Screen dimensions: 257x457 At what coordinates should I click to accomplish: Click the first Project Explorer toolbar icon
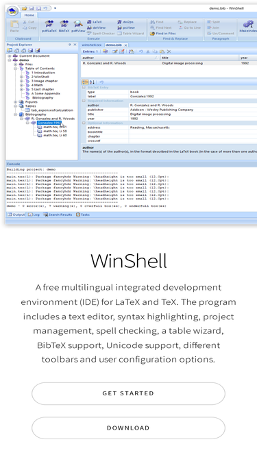(x=10, y=51)
